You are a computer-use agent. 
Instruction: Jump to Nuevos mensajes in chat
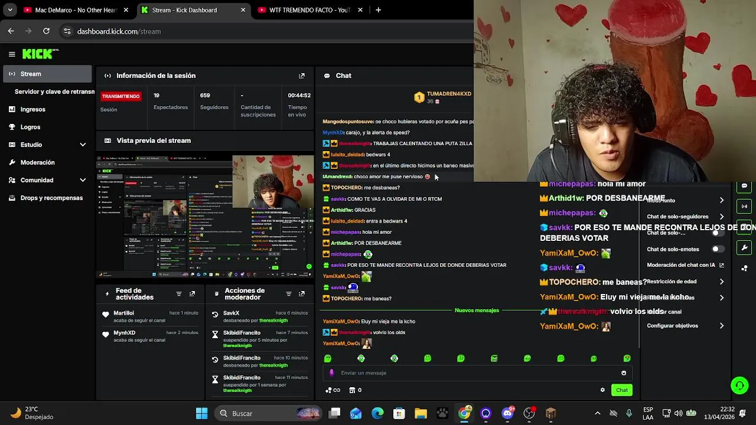coord(477,310)
